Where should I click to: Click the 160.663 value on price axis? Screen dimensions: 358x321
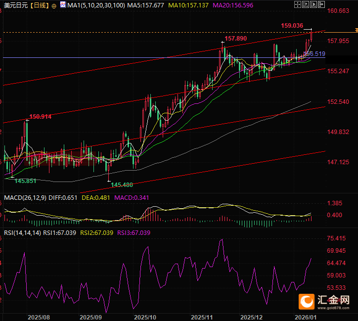[338, 10]
